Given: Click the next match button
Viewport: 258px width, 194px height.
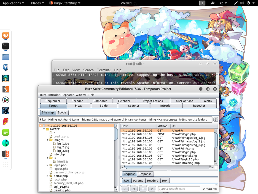Looking at the screenshot, I should pos(152,189).
